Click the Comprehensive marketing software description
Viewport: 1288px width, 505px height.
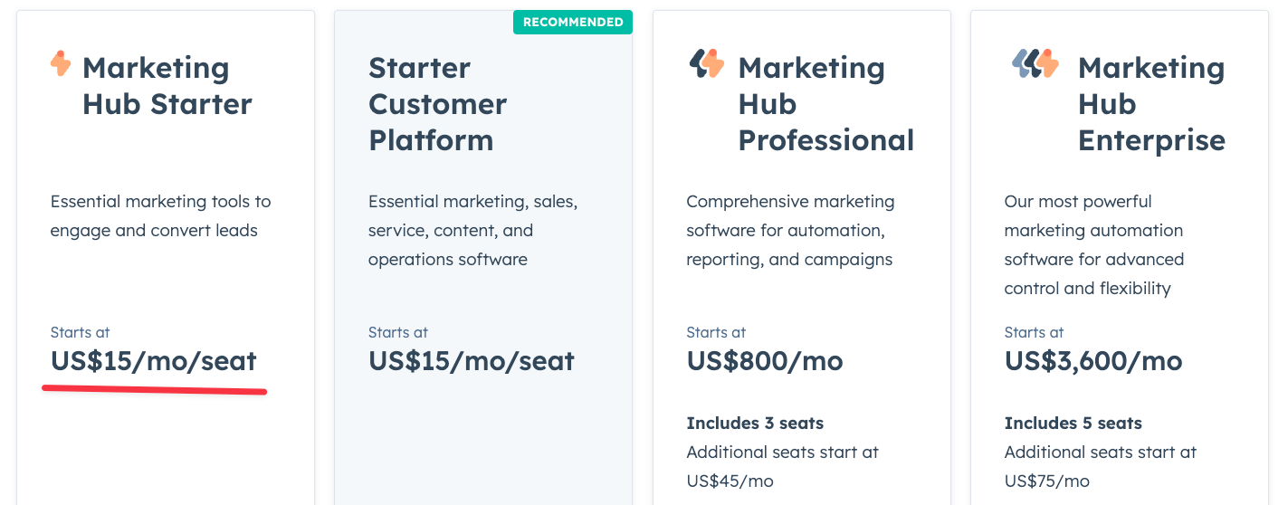click(x=790, y=231)
